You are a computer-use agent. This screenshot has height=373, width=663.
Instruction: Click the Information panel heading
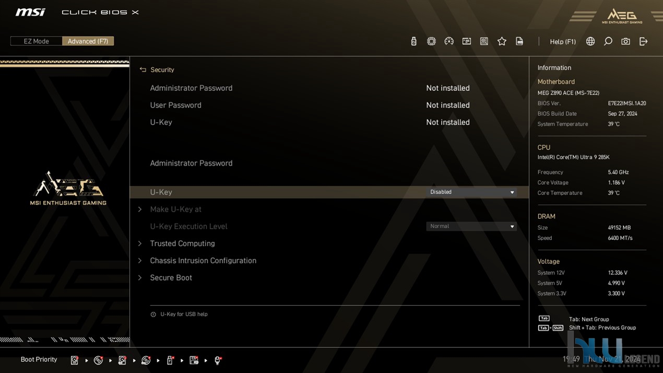coord(554,68)
